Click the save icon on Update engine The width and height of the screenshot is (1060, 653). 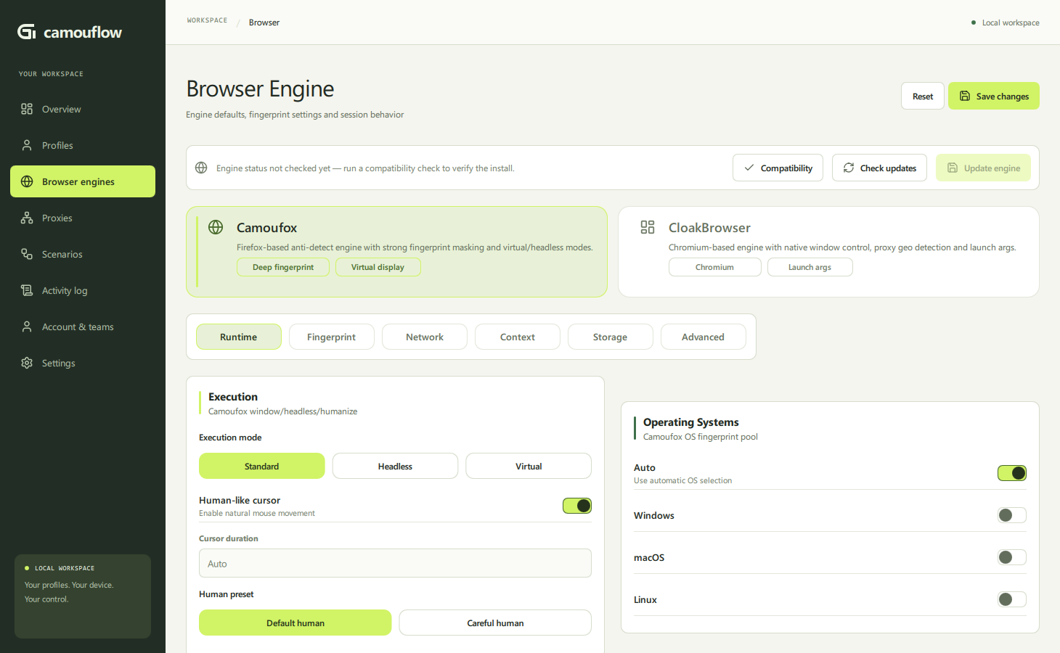pos(953,168)
